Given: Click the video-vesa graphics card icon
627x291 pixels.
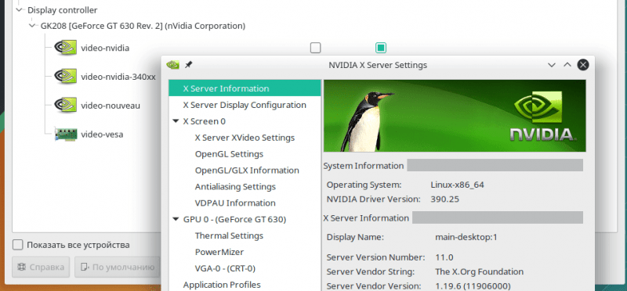Looking at the screenshot, I should tap(66, 135).
